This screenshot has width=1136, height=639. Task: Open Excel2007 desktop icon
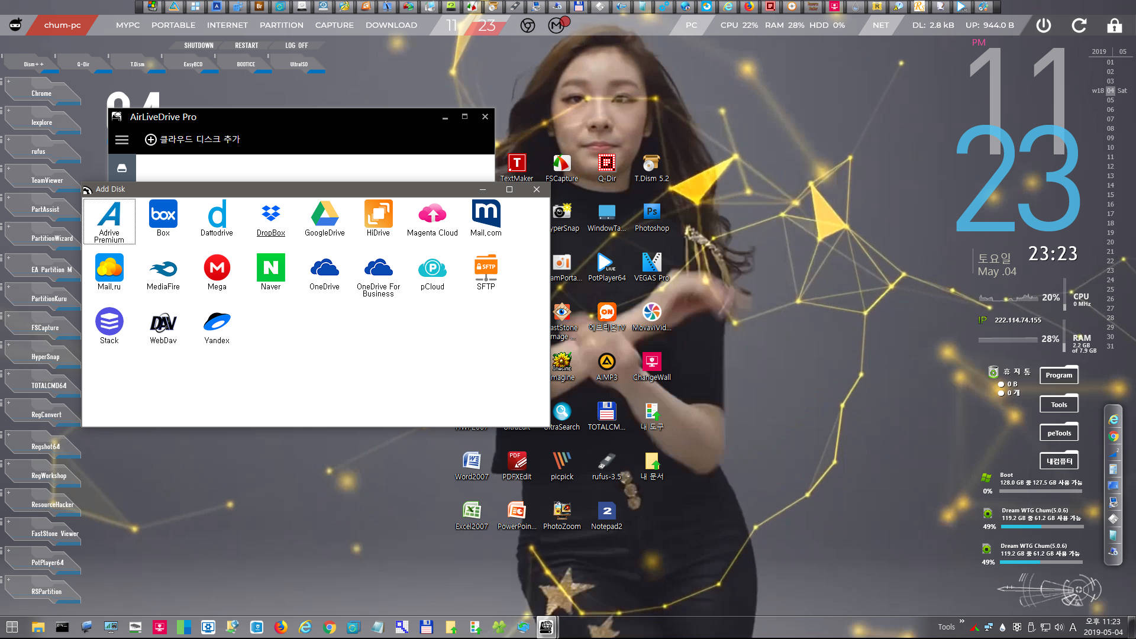[x=472, y=515]
